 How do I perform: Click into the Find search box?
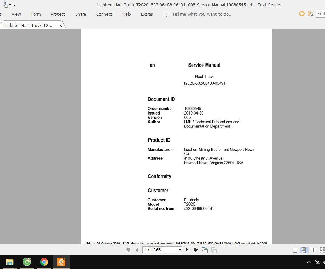(x=320, y=14)
